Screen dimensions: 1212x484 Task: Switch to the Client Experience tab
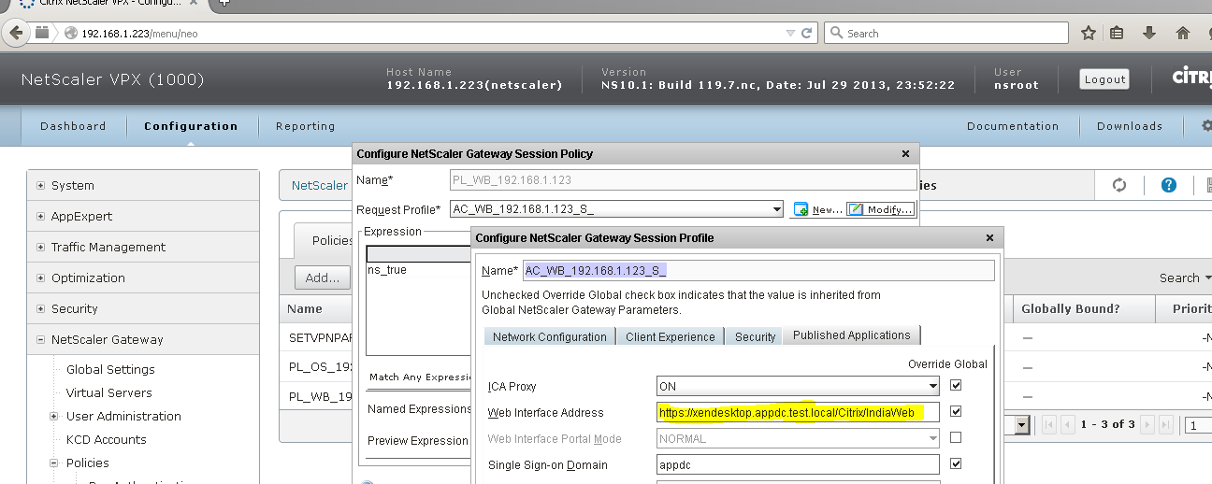[x=671, y=336]
